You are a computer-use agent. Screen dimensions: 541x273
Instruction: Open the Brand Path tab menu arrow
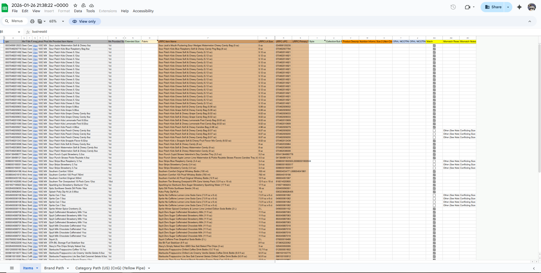click(68, 268)
